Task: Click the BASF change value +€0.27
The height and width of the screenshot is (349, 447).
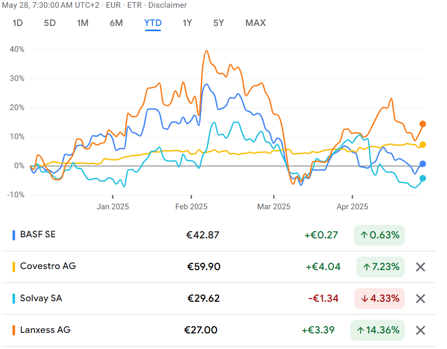Action: [321, 235]
